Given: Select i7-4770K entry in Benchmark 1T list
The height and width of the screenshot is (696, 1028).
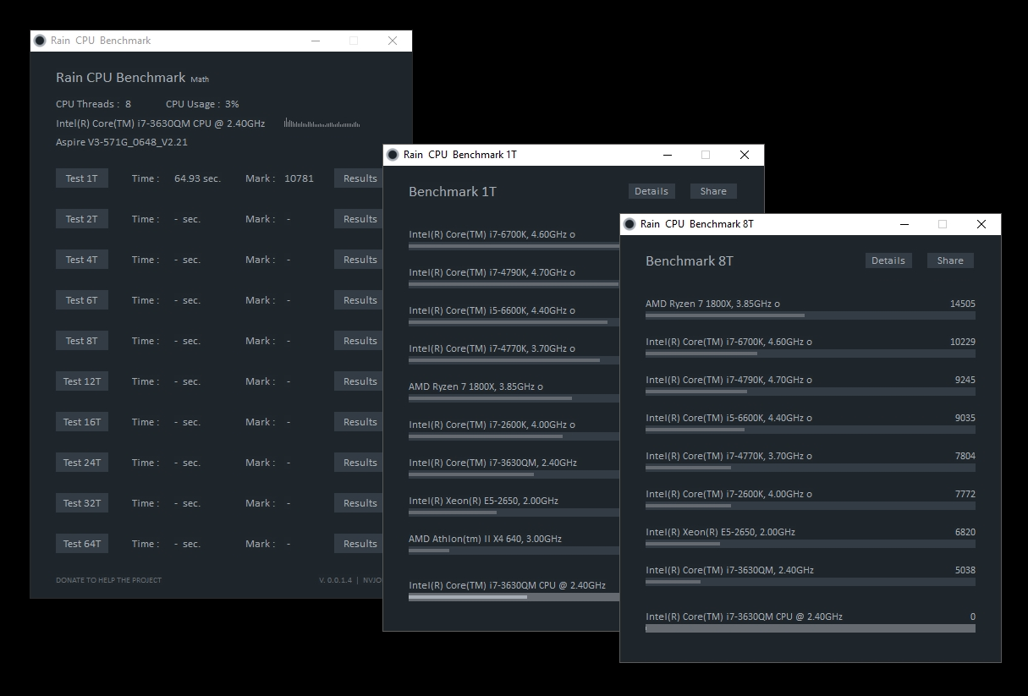Looking at the screenshot, I should point(514,354).
